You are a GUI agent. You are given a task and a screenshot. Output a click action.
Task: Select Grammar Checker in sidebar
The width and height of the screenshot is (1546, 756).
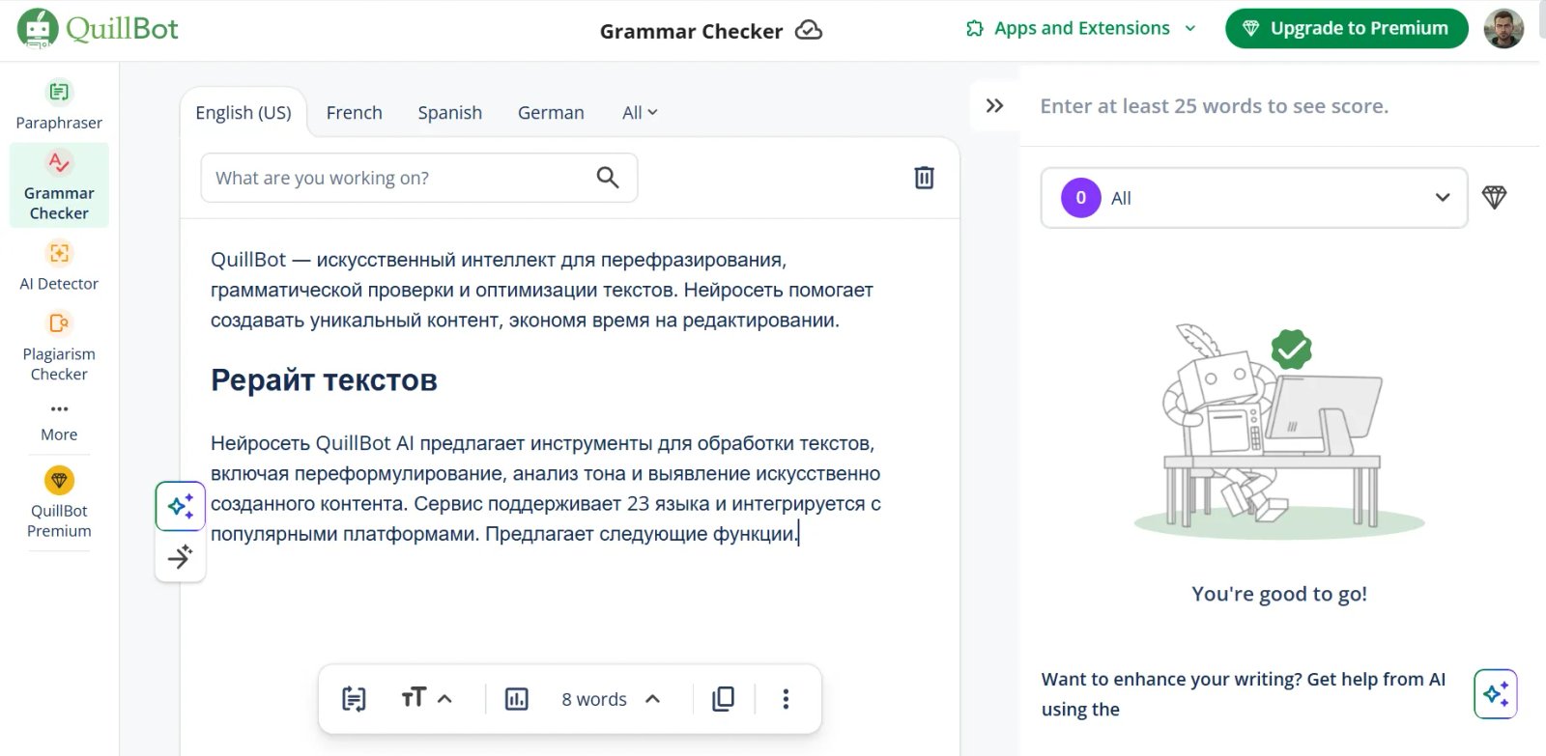click(x=59, y=185)
